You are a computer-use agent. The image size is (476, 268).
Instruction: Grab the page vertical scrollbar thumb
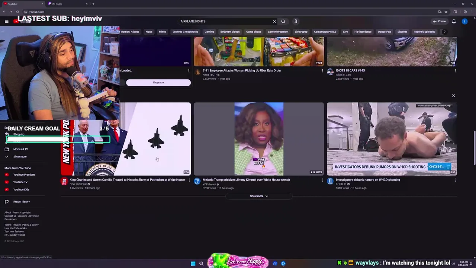(x=474, y=148)
